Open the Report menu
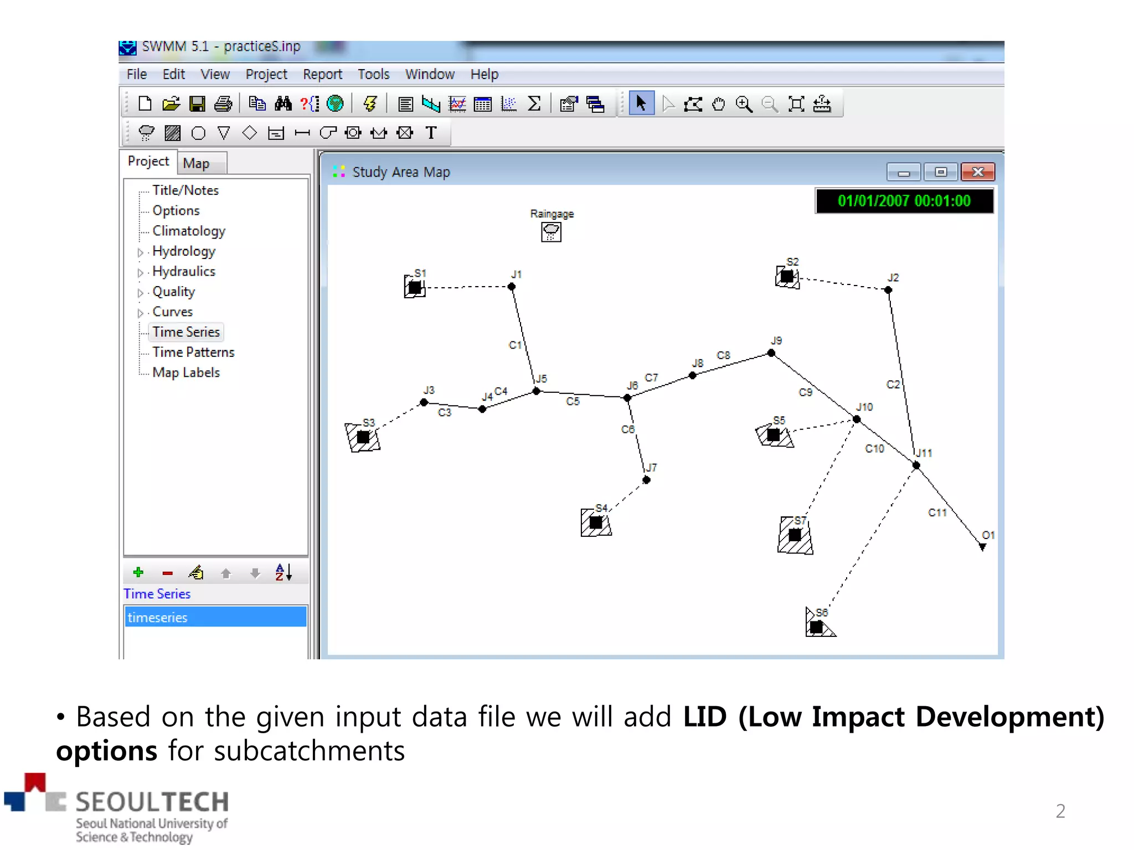Viewport: 1134px width, 850px height. (x=322, y=74)
